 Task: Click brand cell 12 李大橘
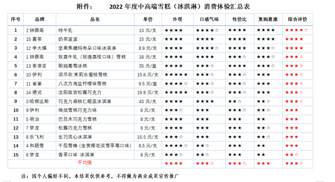(36, 49)
